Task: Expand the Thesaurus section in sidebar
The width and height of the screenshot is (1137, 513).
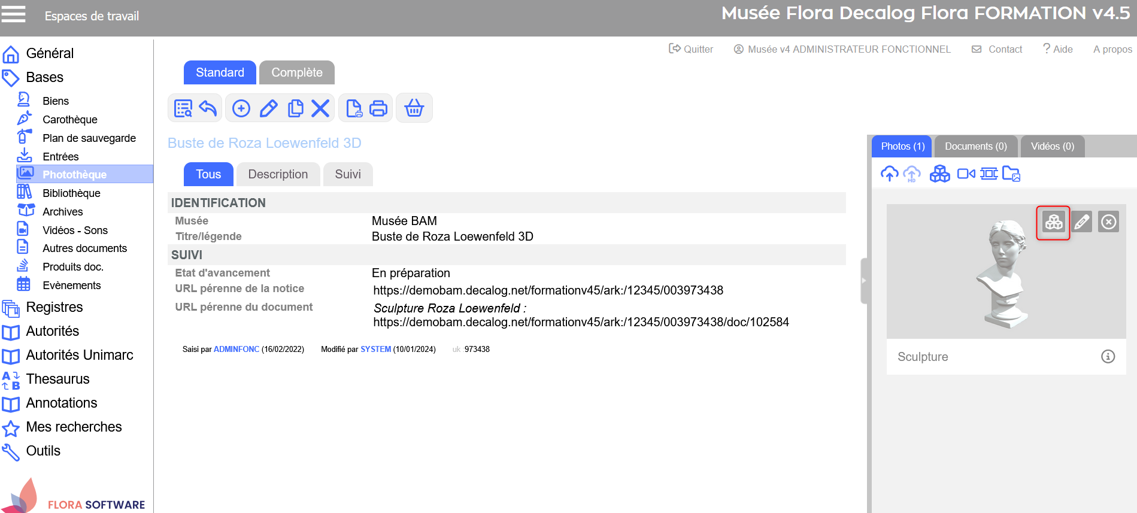Action: (x=57, y=379)
